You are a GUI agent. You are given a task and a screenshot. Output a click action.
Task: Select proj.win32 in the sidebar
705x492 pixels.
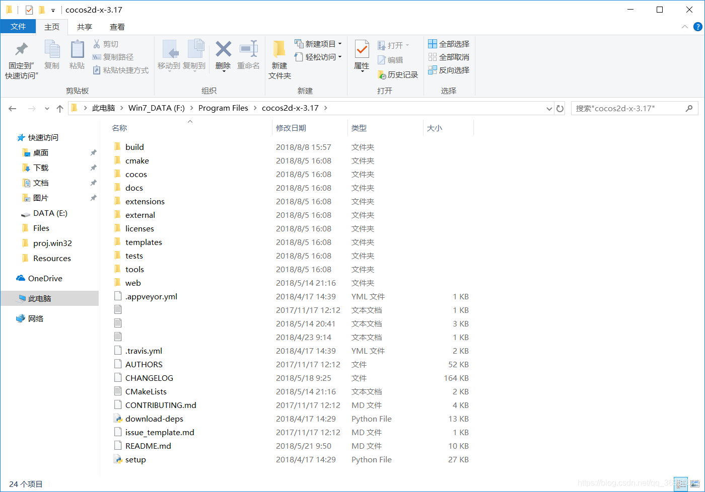click(52, 243)
